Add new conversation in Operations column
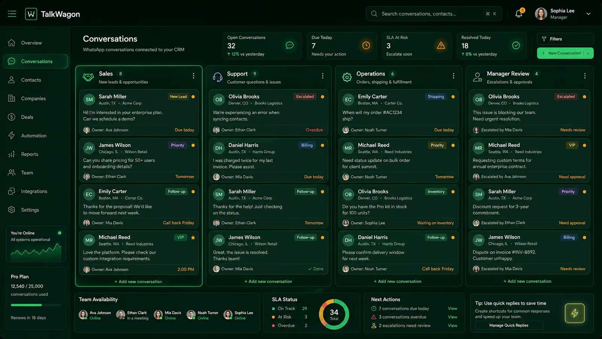Image resolution: width=602 pixels, height=339 pixels. point(398,281)
